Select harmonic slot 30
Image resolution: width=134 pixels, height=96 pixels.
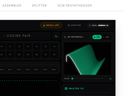point(37,54)
